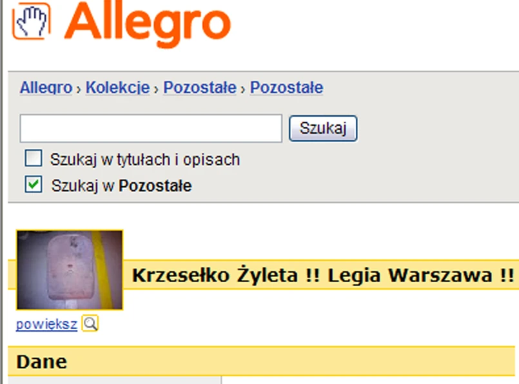Screen dimensions: 519x384
Task: Click the chevron after Allegro breadcrumb
Action: coord(79,90)
